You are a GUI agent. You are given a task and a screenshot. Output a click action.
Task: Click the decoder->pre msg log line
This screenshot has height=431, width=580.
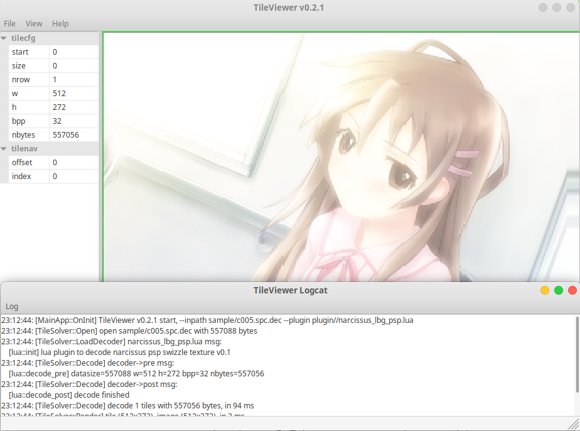click(x=87, y=363)
